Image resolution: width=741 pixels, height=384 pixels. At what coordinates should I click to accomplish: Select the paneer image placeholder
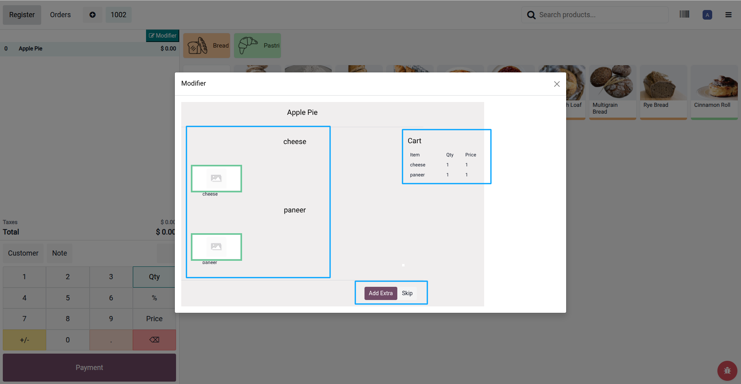[x=216, y=247]
